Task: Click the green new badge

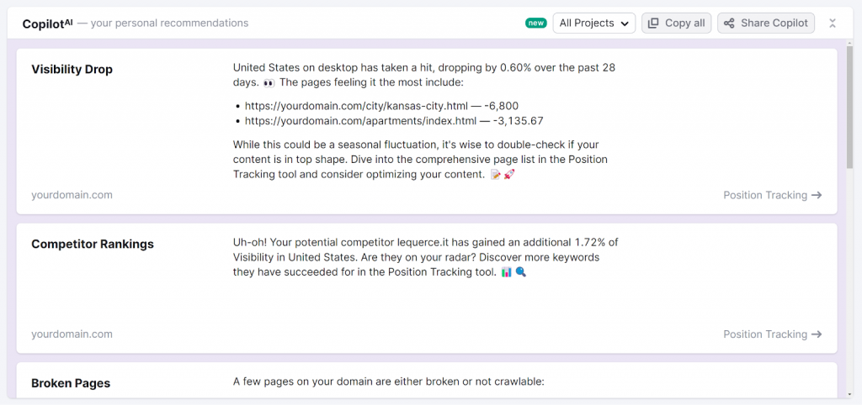Action: 536,24
